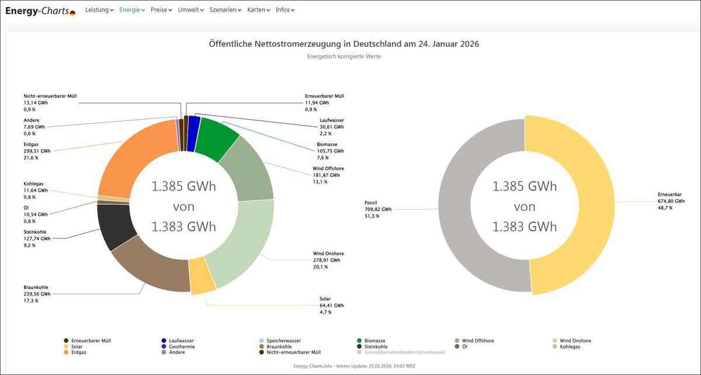Select the Szenarien menu item

(225, 10)
